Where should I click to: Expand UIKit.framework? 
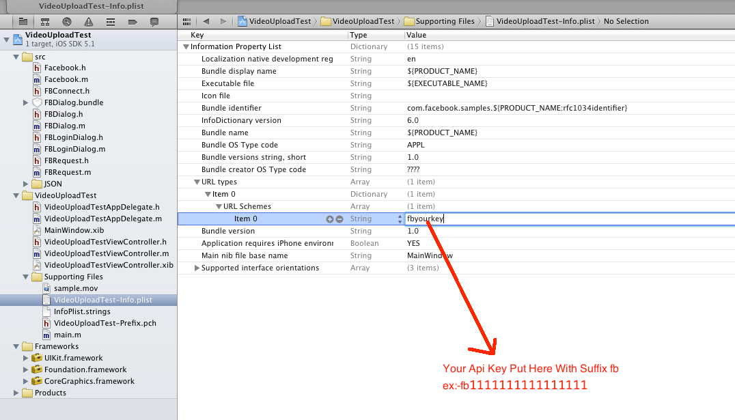(x=26, y=358)
